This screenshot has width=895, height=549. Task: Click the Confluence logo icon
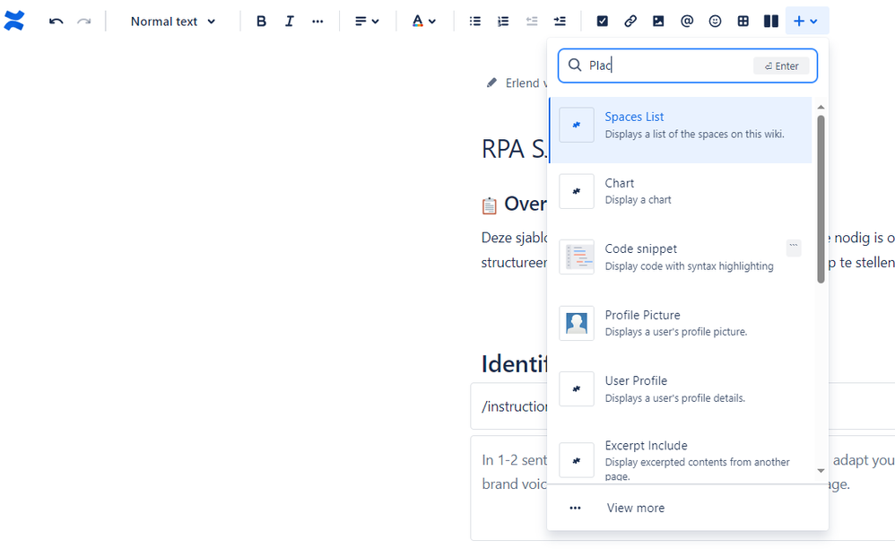coord(14,22)
